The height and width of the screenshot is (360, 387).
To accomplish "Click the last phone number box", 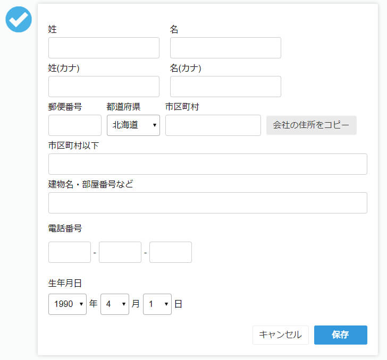I will coord(171,252).
